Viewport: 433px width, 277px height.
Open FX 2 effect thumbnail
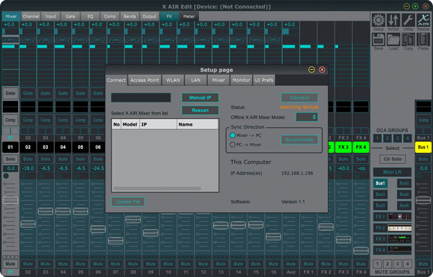point(400,228)
